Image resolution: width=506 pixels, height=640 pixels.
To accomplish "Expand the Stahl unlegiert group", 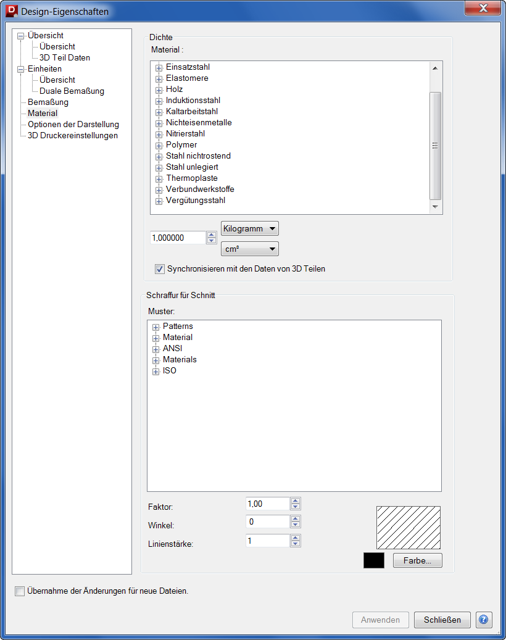I will pyautogui.click(x=159, y=168).
